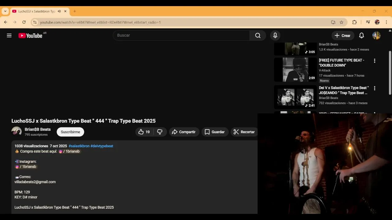Open options for FUTURE TYPE BEAT video
The image size is (392, 220).
[374, 61]
